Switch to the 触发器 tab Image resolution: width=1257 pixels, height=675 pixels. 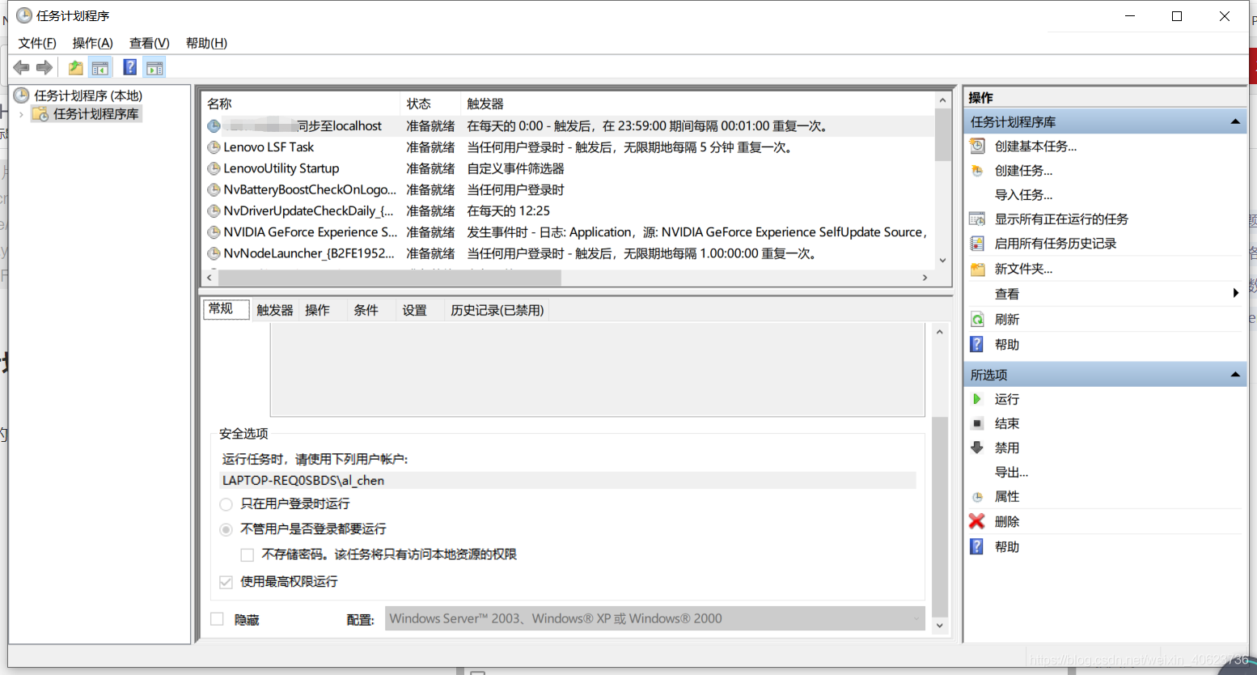274,310
